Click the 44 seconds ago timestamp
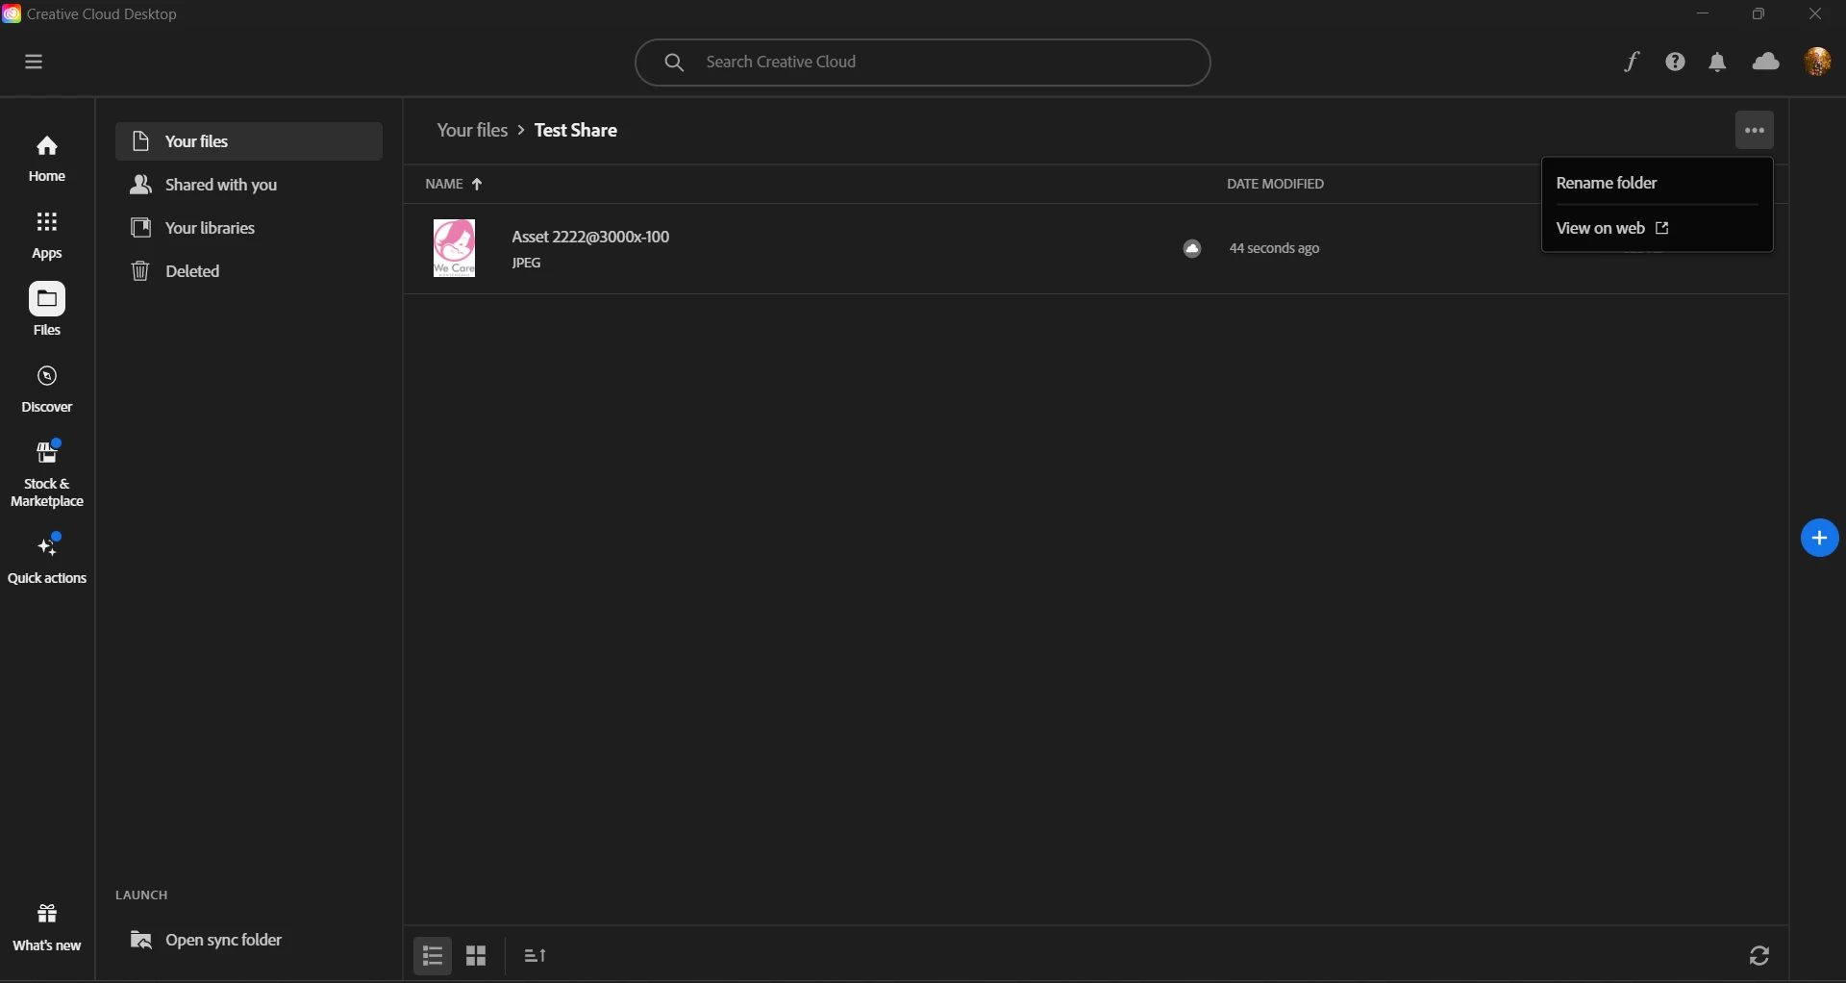This screenshot has width=1846, height=983. 1275,249
